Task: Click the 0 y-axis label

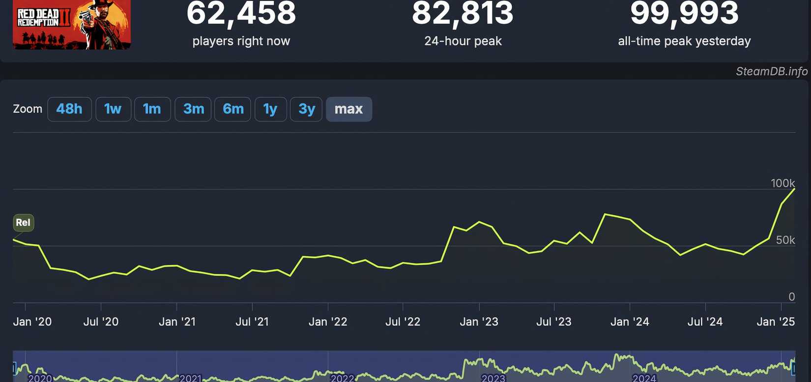Action: point(792,297)
